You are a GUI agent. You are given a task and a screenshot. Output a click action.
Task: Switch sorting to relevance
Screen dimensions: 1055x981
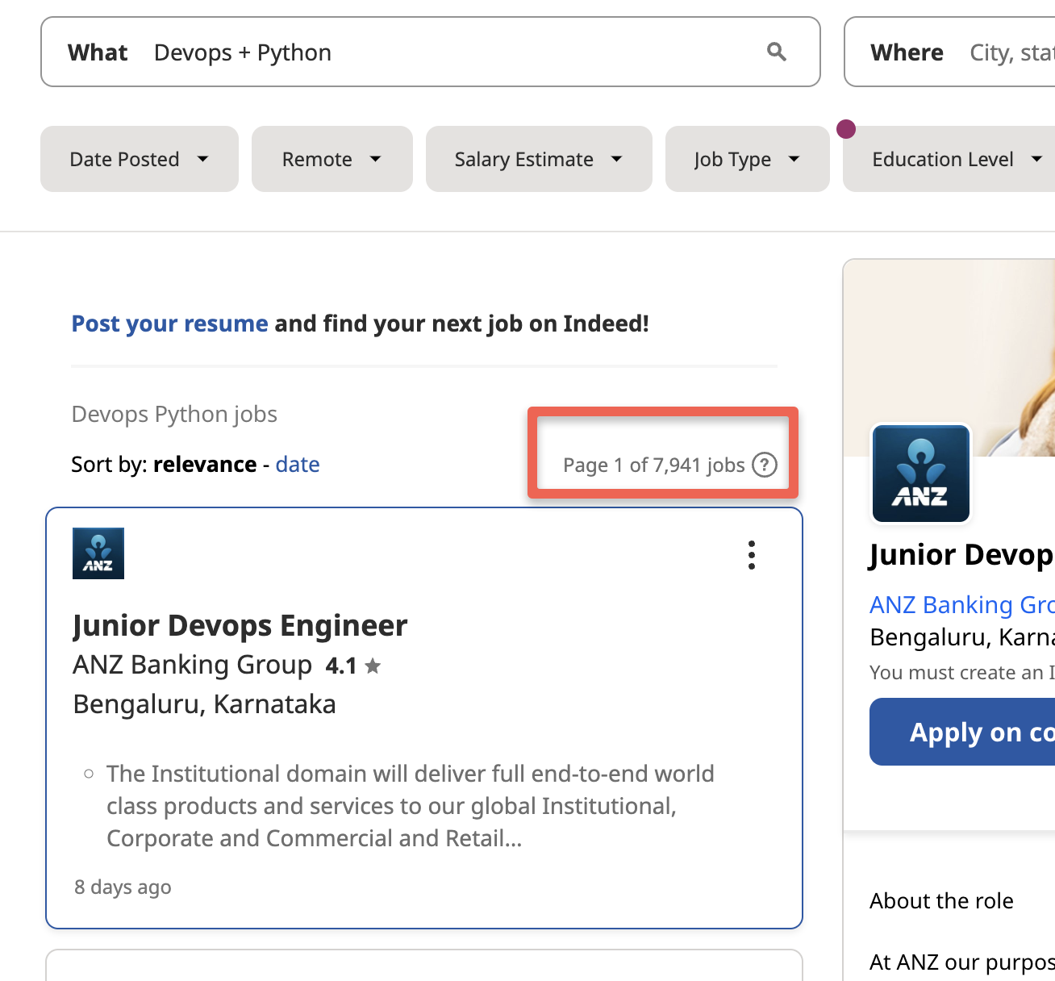(205, 464)
